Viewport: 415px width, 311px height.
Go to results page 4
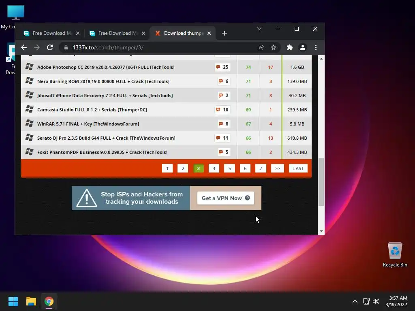[214, 168]
